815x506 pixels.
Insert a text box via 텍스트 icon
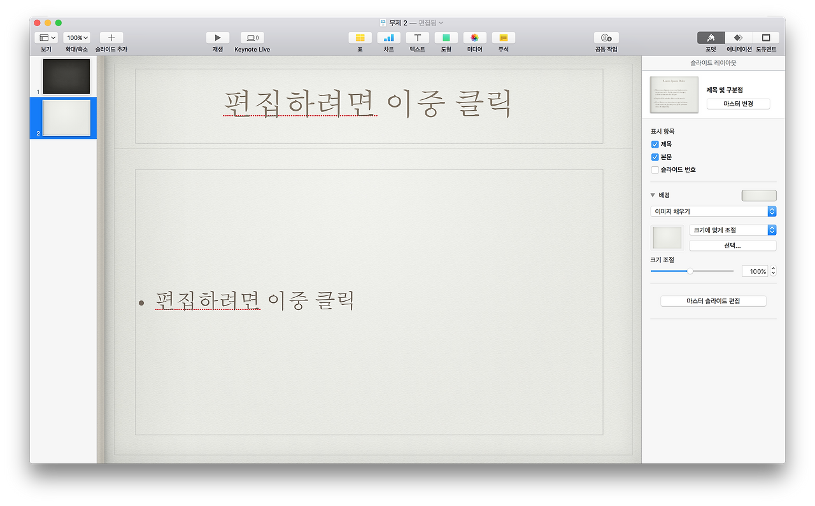(x=417, y=38)
